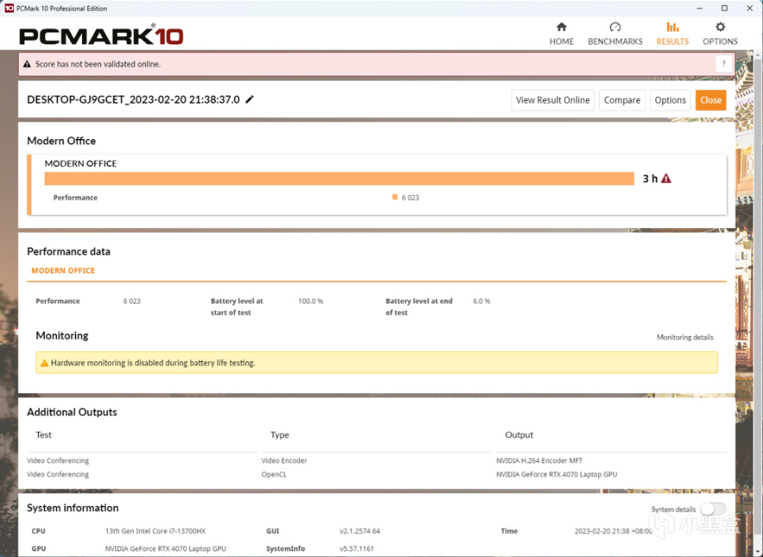
Task: Toggle the System details switch
Action: coord(713,509)
